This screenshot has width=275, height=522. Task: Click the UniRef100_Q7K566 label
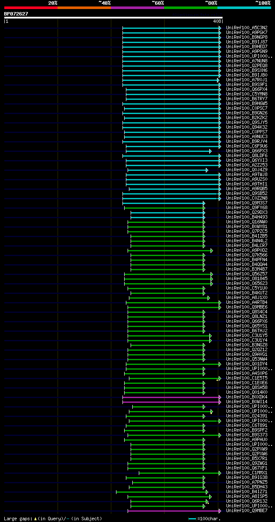(247, 255)
